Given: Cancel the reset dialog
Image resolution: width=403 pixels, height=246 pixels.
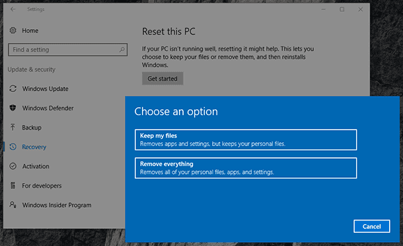Looking at the screenshot, I should 372,226.
